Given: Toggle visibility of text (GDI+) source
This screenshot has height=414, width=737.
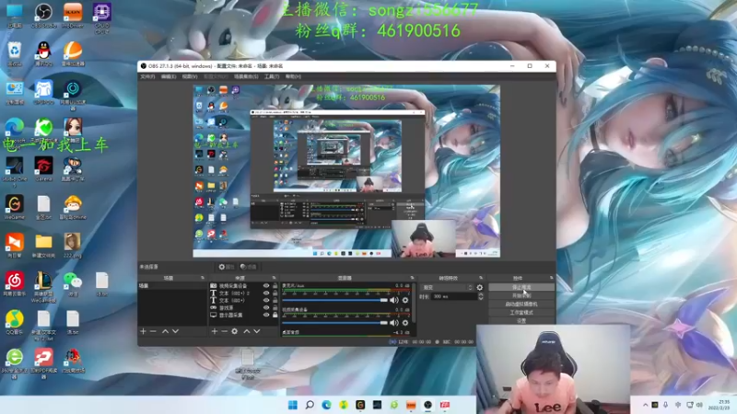Looking at the screenshot, I should point(266,301).
